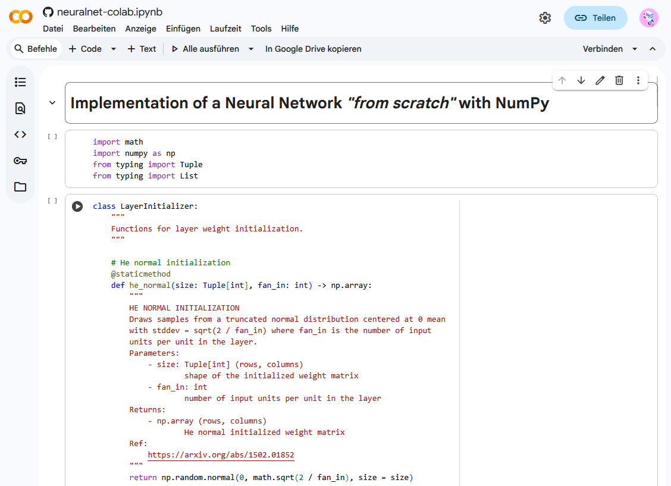Open the arxiv.org reference link

coord(221,455)
